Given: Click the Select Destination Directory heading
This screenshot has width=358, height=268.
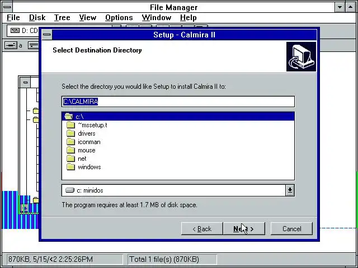Looking at the screenshot, I should click(x=97, y=50).
